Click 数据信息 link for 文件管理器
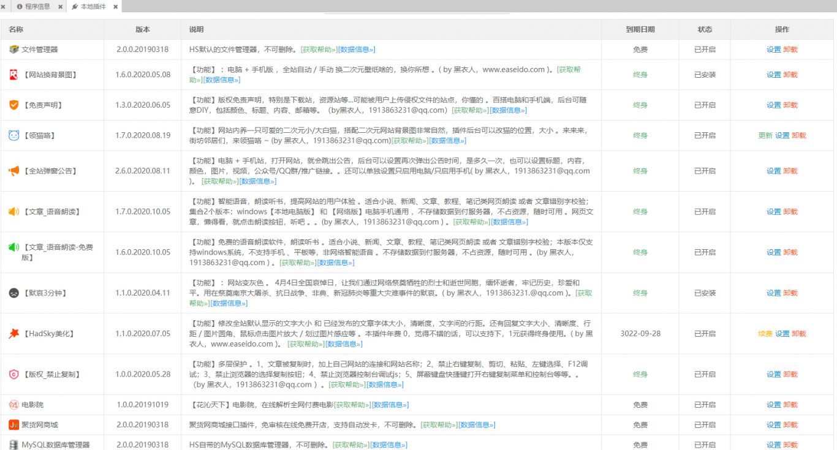Viewport: 837px width, 450px height. pos(357,50)
